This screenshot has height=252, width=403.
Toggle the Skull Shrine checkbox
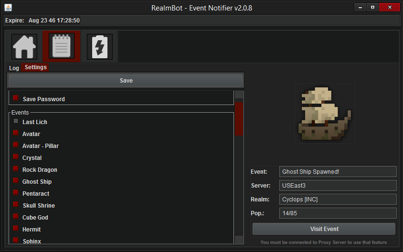click(x=16, y=204)
